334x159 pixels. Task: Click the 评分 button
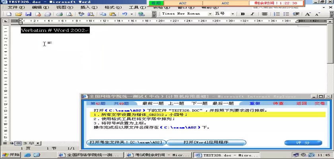click(303, 143)
